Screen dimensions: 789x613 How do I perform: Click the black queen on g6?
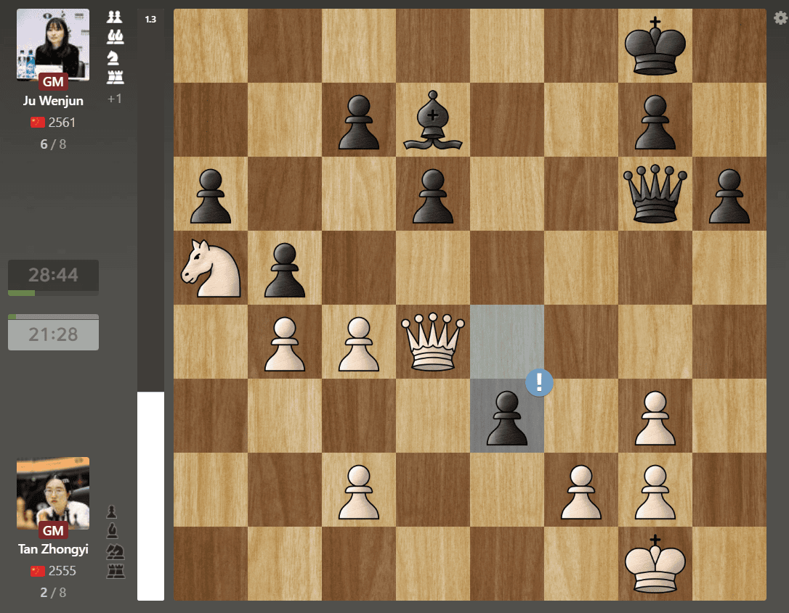(655, 194)
